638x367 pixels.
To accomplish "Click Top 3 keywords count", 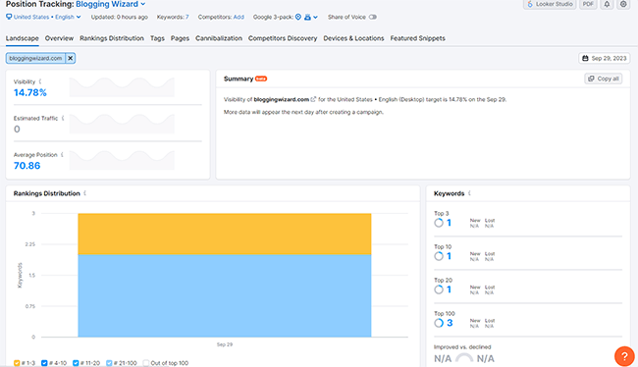I will click(x=449, y=223).
